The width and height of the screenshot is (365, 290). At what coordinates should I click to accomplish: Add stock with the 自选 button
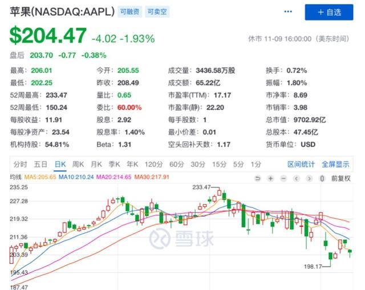pos(329,12)
